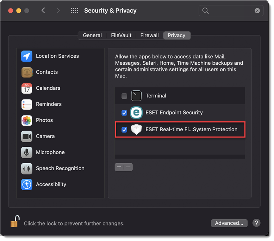Enable the Terminal checkbox
The image size is (274, 241).
click(x=124, y=96)
